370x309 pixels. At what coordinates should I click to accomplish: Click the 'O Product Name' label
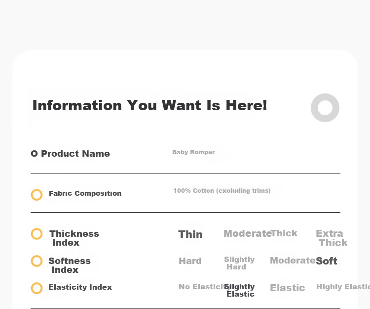point(71,154)
